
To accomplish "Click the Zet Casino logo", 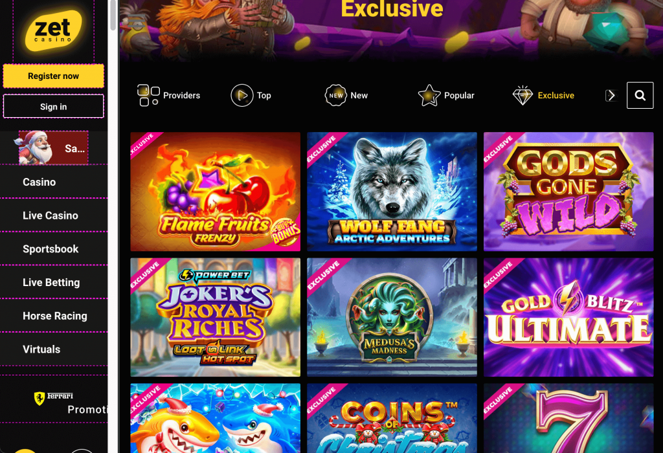I will tap(53, 31).
